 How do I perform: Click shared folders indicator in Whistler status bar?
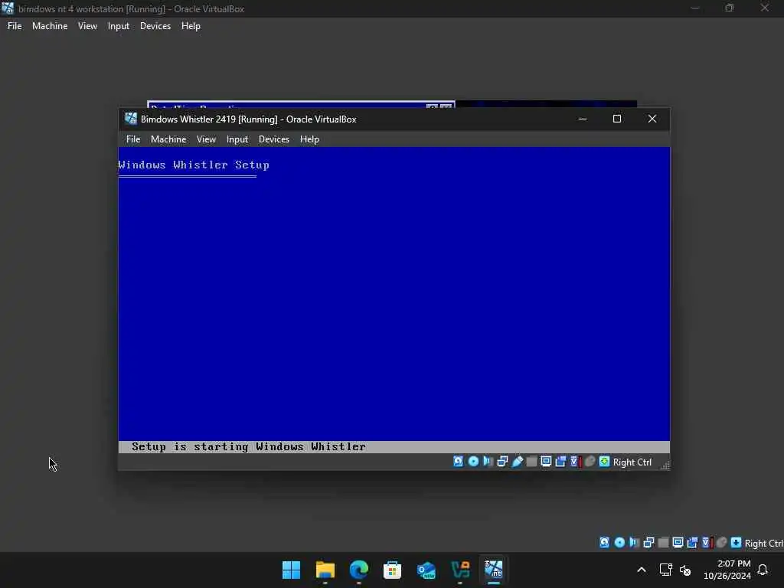pos(532,462)
